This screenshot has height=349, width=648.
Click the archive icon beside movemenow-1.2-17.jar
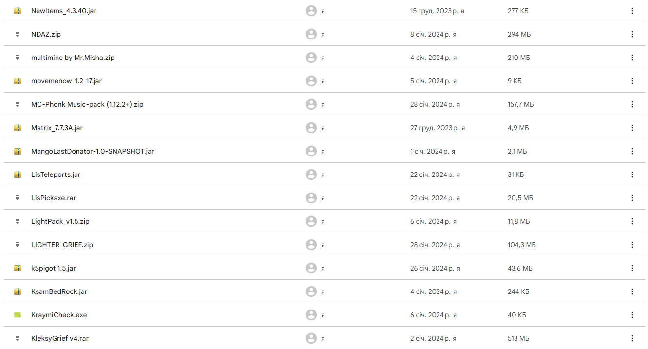coord(18,81)
